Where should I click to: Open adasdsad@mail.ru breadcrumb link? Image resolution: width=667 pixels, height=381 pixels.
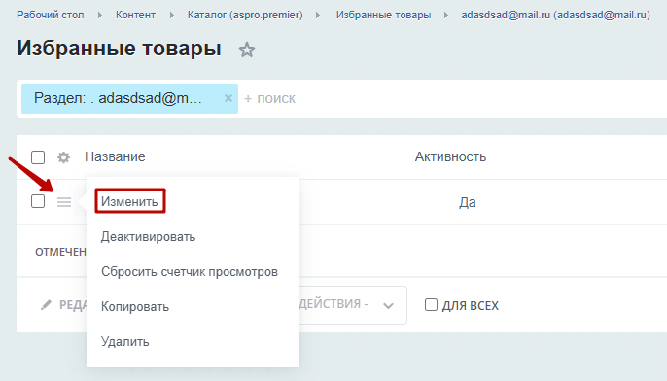pos(555,15)
